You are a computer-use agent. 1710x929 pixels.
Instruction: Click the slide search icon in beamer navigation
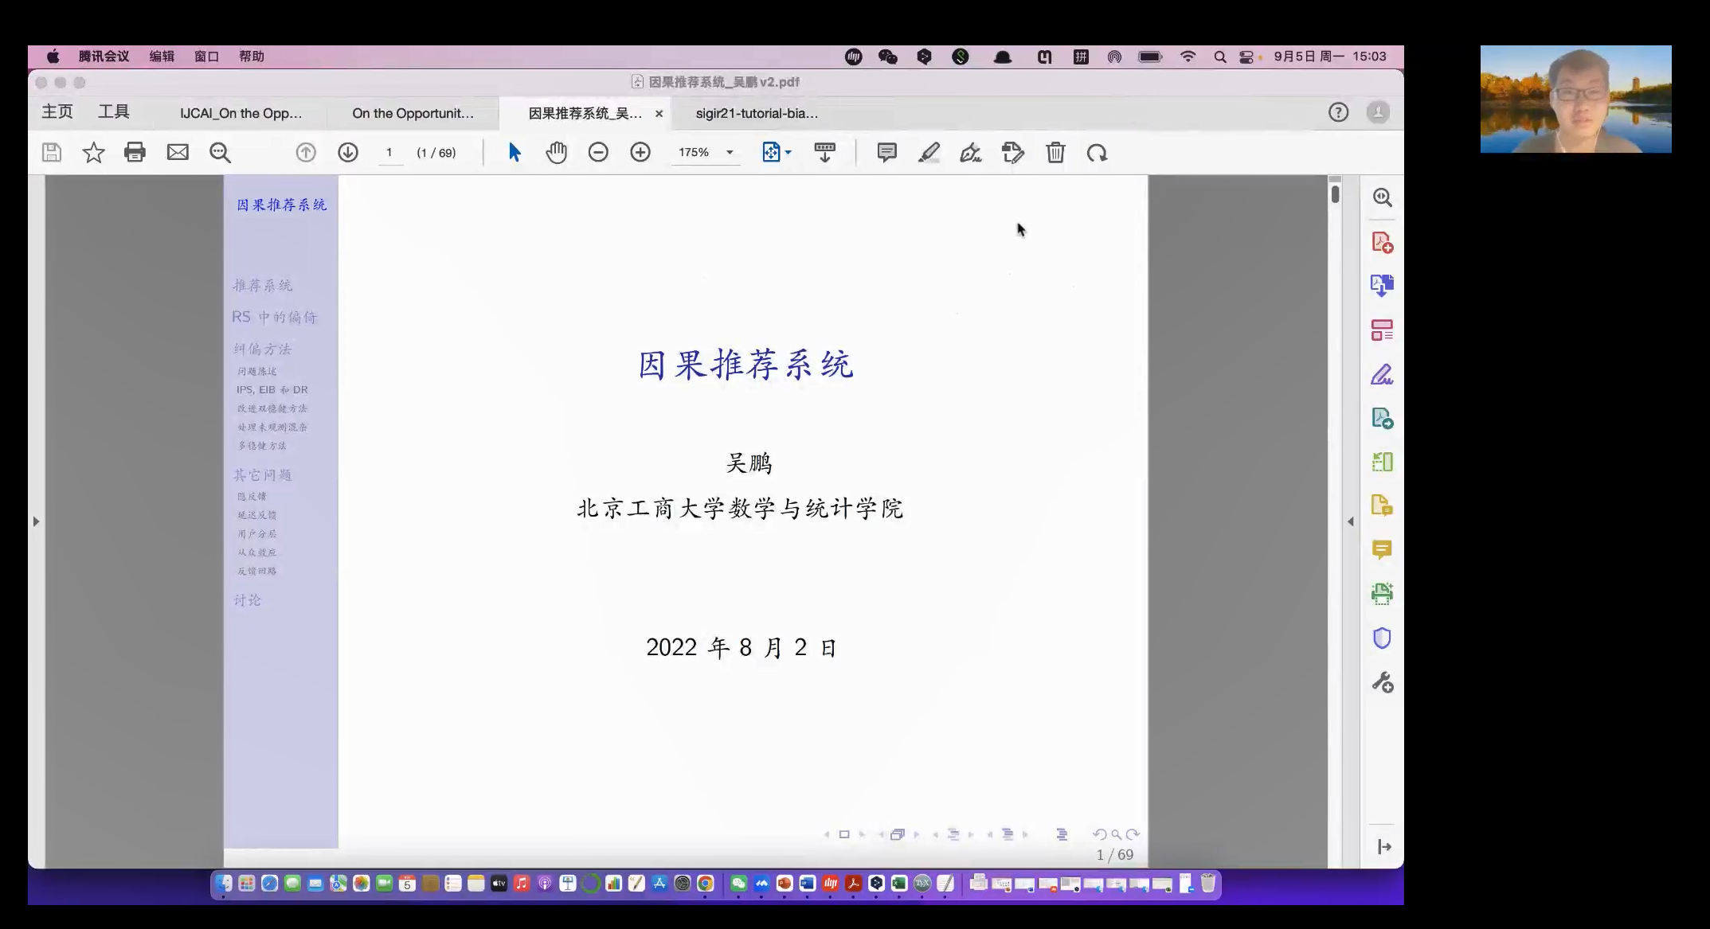[x=1116, y=834]
